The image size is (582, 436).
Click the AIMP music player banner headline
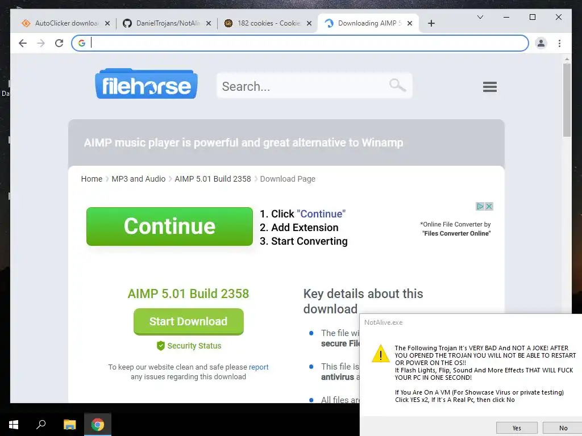[x=243, y=142]
